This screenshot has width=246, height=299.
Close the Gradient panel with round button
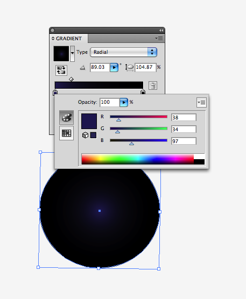53,30
